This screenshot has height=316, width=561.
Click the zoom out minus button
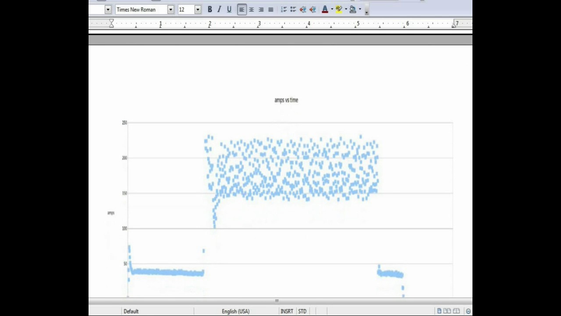point(468,311)
